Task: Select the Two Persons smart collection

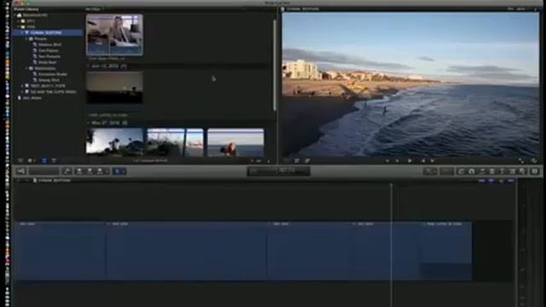Action: pyautogui.click(x=49, y=56)
